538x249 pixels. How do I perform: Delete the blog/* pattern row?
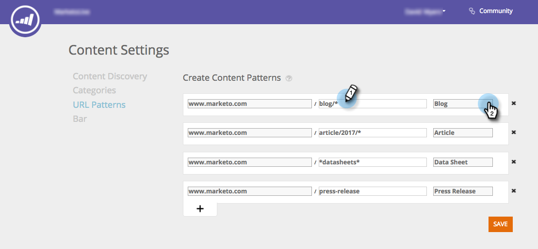[514, 103]
